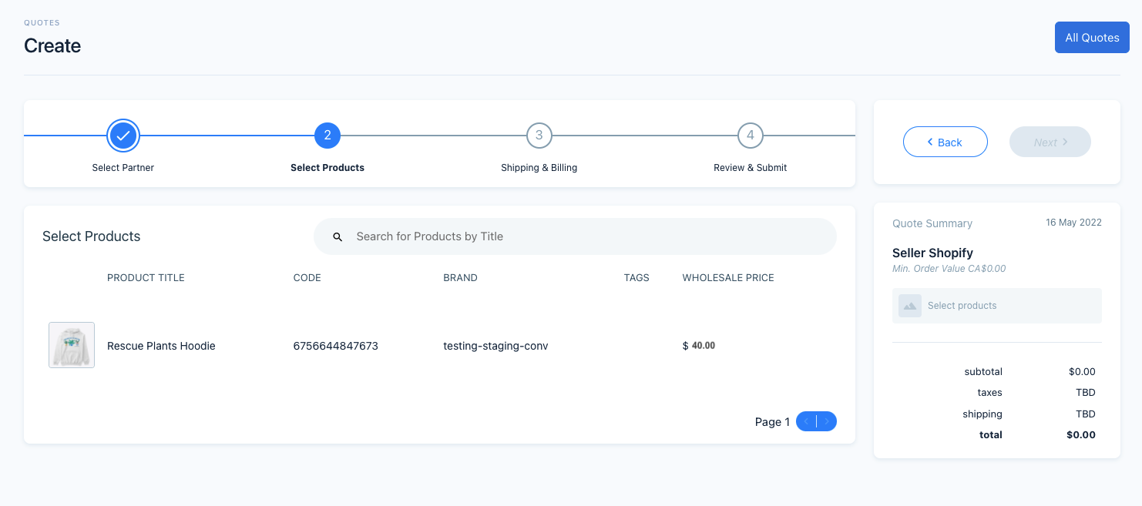The width and height of the screenshot is (1142, 506).
Task: Go back to the previous step
Action: tap(945, 142)
